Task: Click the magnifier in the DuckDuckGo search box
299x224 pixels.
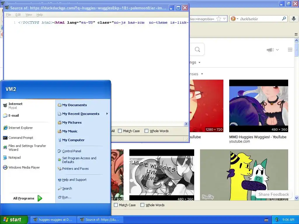Action: click(x=284, y=19)
